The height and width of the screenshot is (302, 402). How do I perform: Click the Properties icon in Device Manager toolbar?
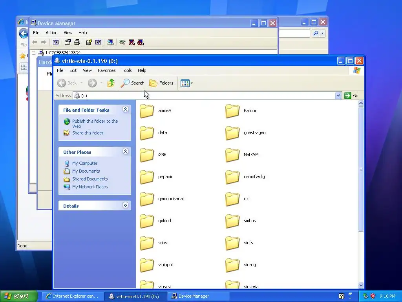pos(68,42)
